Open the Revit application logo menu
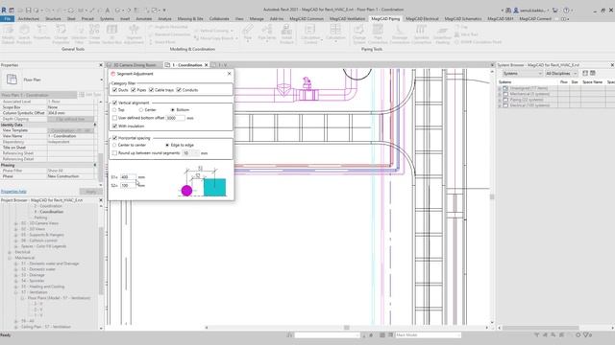The height and width of the screenshot is (345, 615). tap(4, 11)
